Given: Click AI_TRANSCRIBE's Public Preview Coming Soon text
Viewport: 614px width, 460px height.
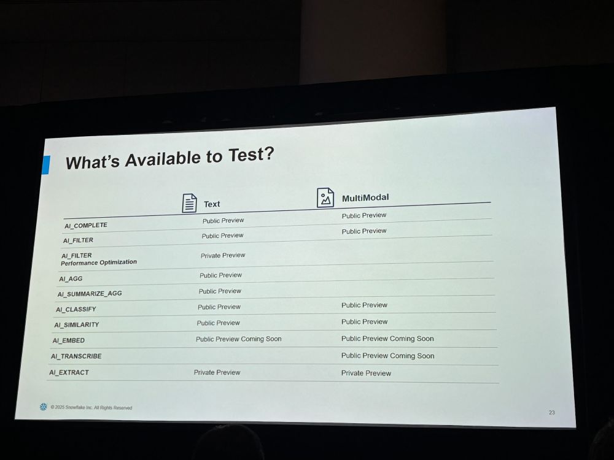Looking at the screenshot, I should (x=387, y=356).
